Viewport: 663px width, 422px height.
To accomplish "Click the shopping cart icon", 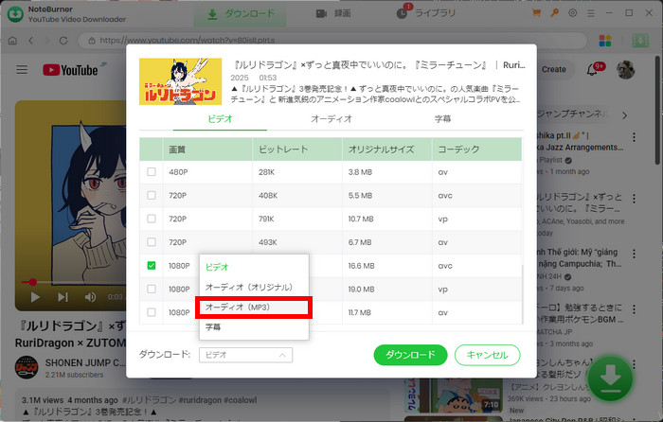I will tap(536, 13).
